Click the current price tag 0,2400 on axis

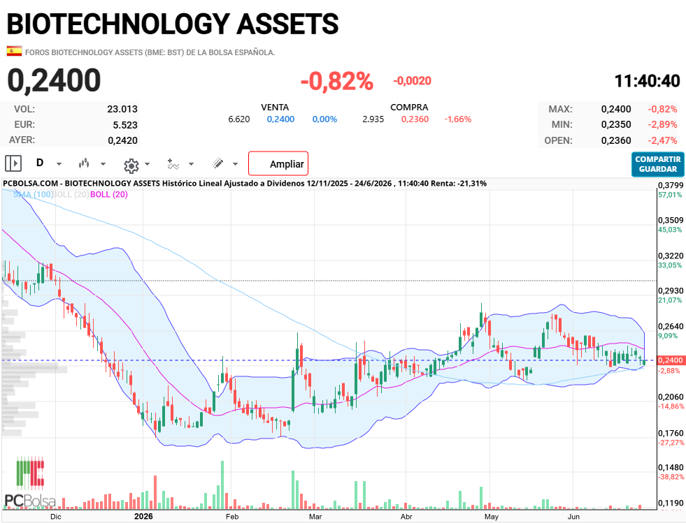pyautogui.click(x=670, y=360)
